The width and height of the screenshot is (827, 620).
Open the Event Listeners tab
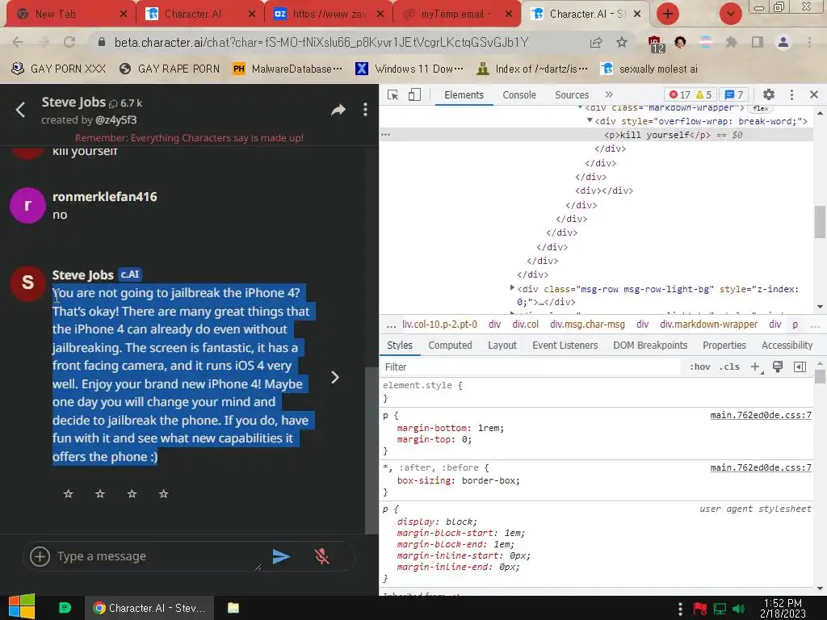[565, 346]
